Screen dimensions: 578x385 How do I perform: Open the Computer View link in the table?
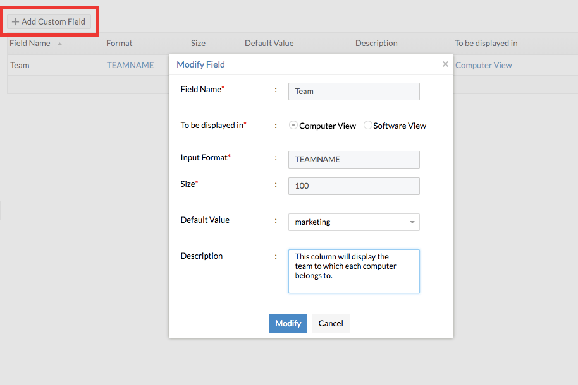pos(483,65)
